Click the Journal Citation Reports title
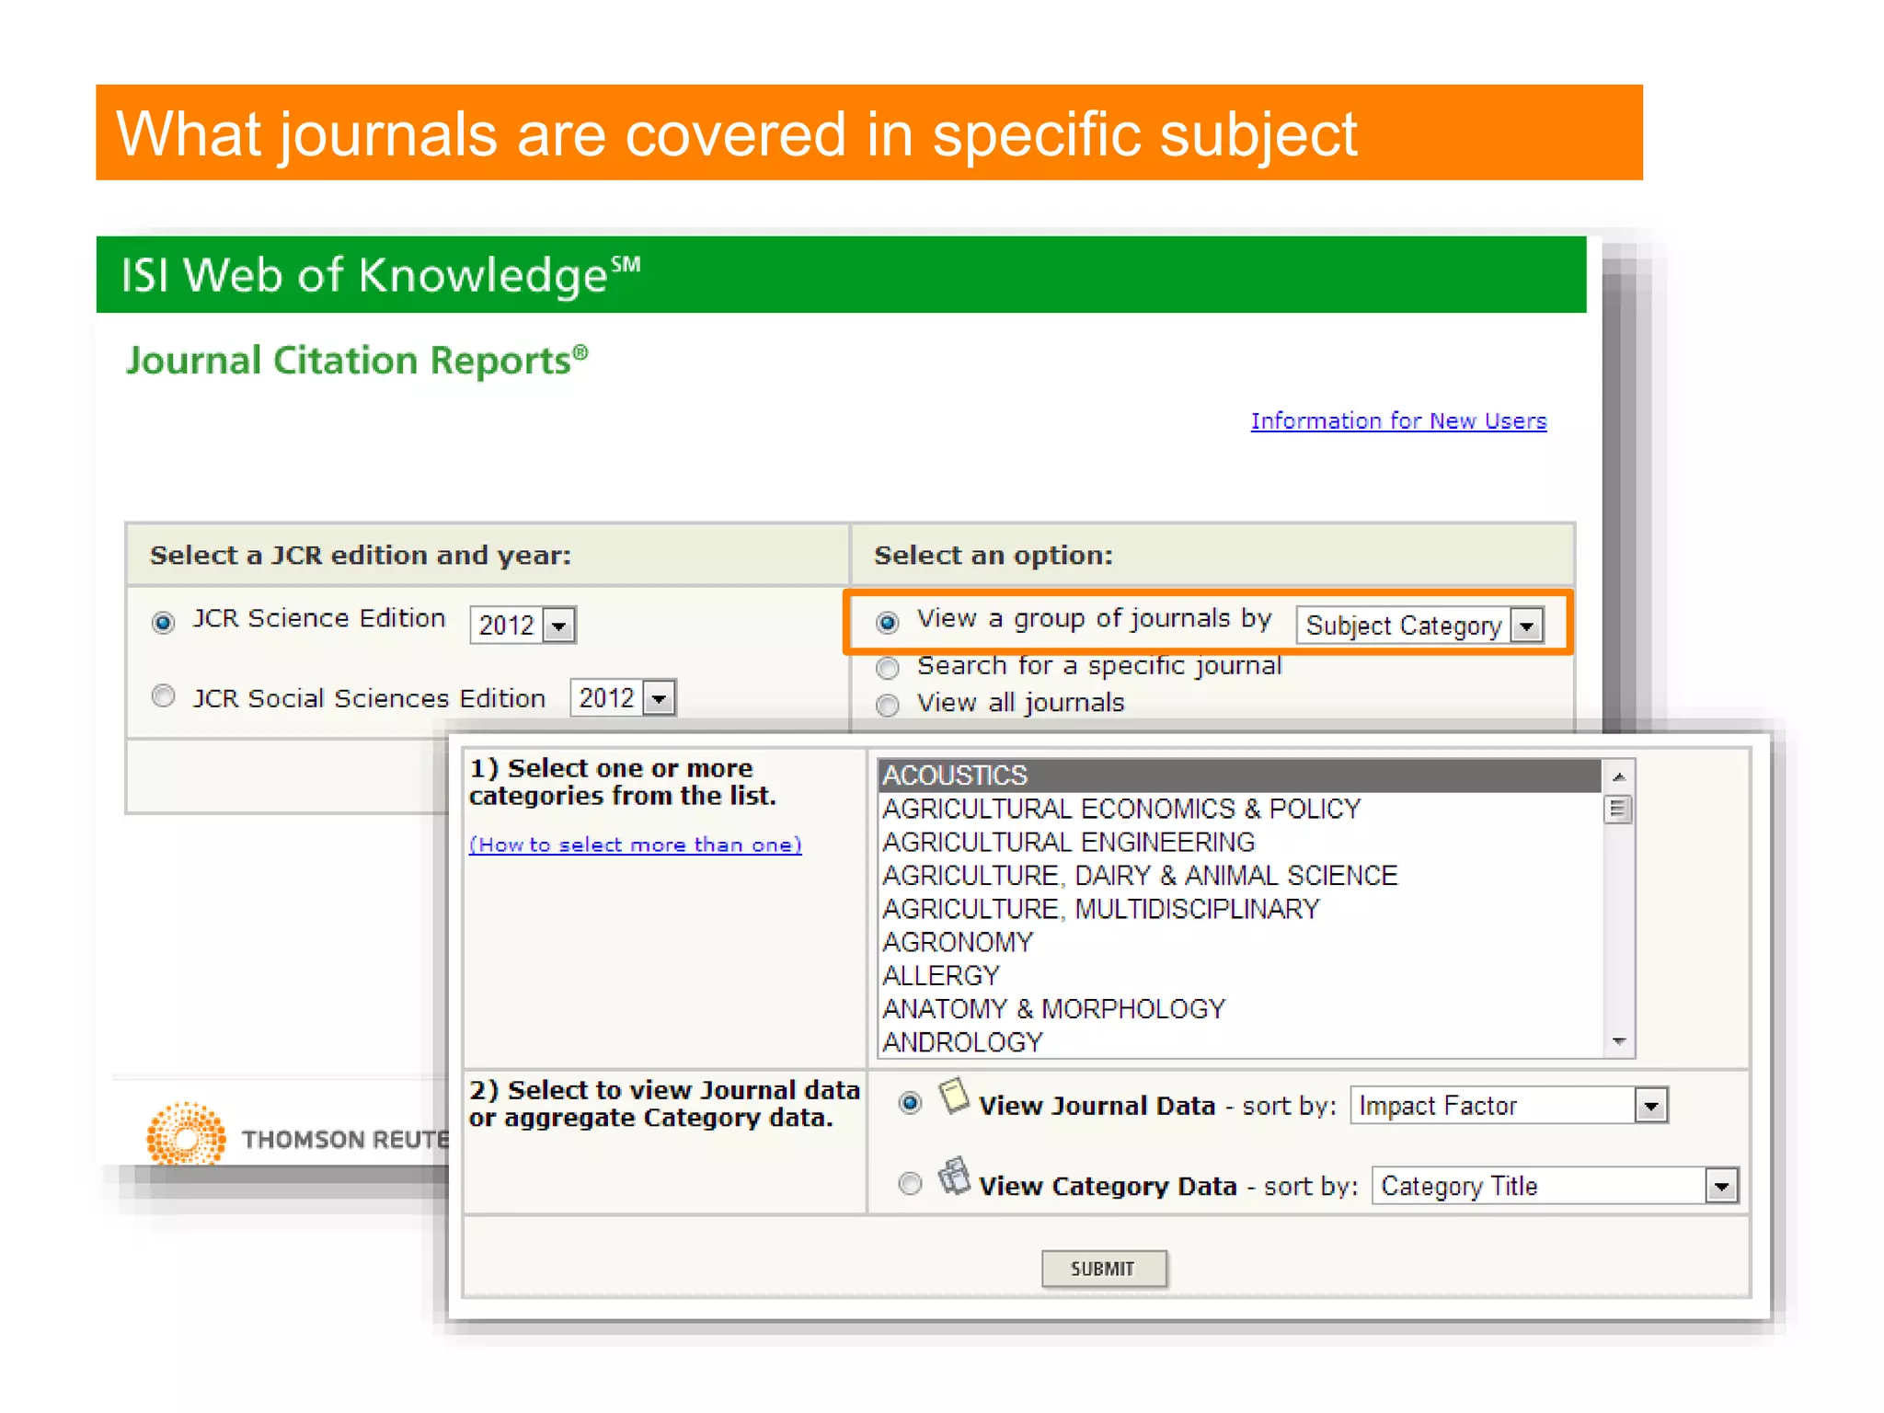 [357, 360]
